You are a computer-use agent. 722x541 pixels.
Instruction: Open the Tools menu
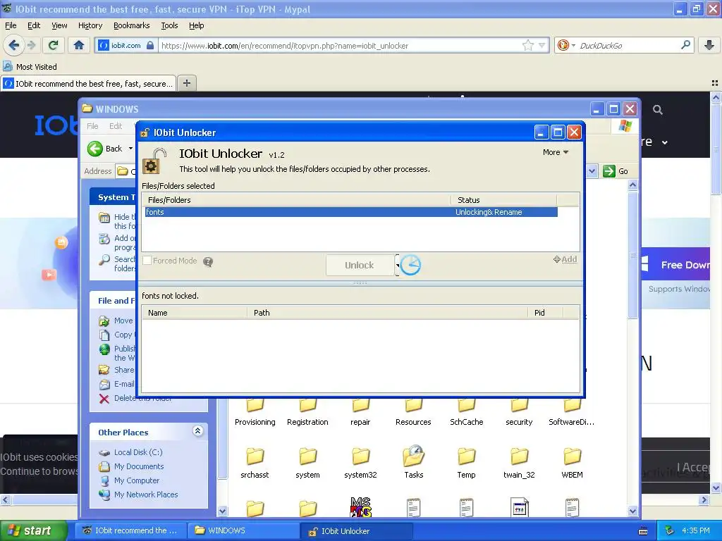pos(169,25)
